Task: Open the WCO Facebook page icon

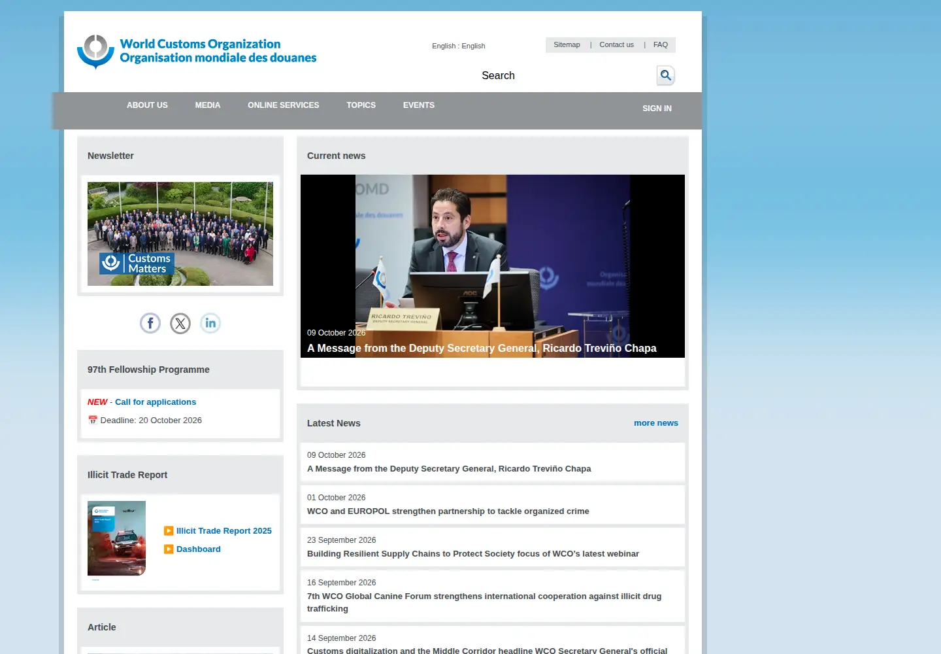Action: point(150,323)
